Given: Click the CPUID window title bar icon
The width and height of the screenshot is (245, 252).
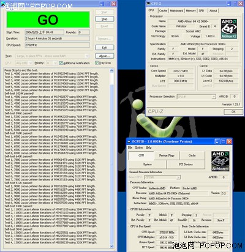Looking at the screenshot, I should [129, 141].
